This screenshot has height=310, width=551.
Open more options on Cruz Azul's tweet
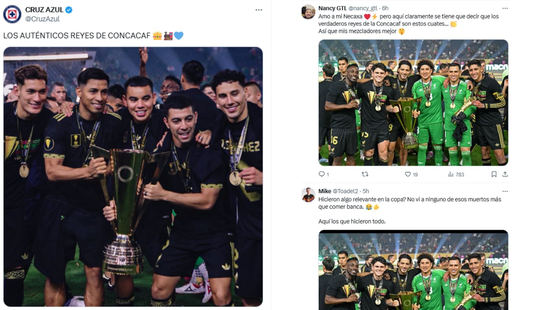pyautogui.click(x=259, y=10)
